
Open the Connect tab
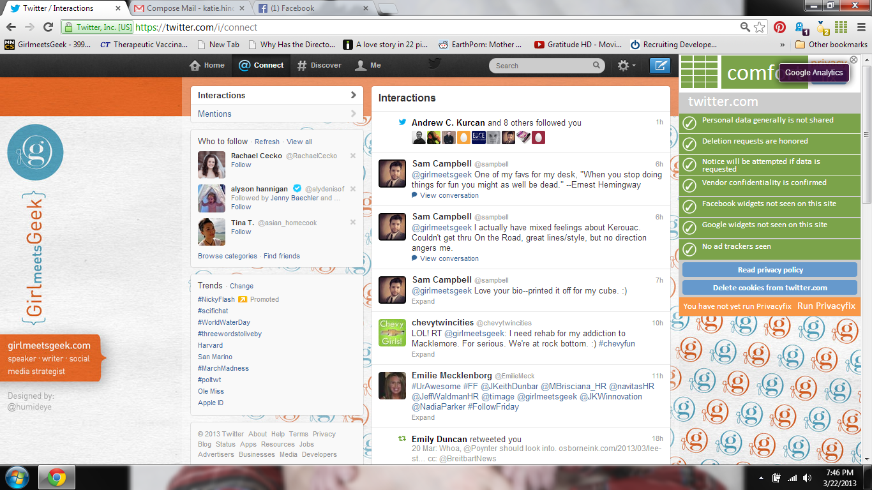pyautogui.click(x=261, y=65)
